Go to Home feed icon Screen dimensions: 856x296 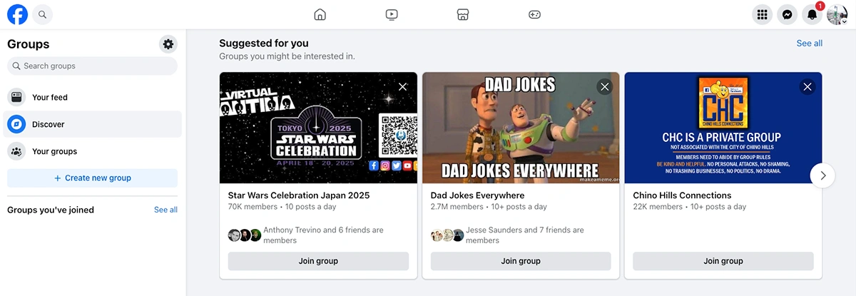point(320,14)
